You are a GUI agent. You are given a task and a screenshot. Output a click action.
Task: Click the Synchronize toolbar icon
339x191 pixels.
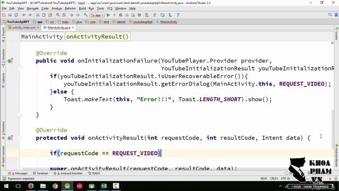pos(16,15)
